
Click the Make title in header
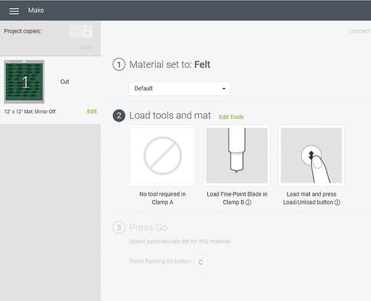36,11
